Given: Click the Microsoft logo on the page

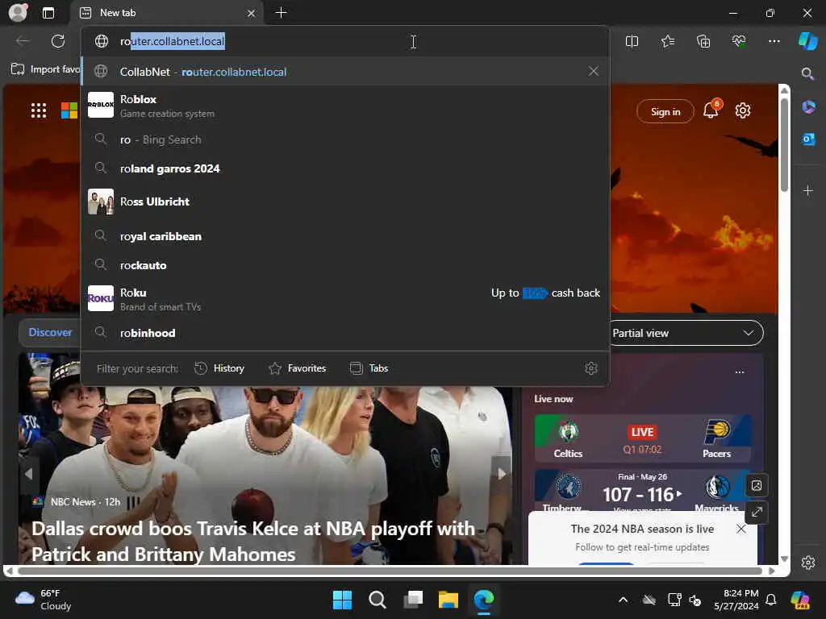Looking at the screenshot, I should (x=69, y=110).
